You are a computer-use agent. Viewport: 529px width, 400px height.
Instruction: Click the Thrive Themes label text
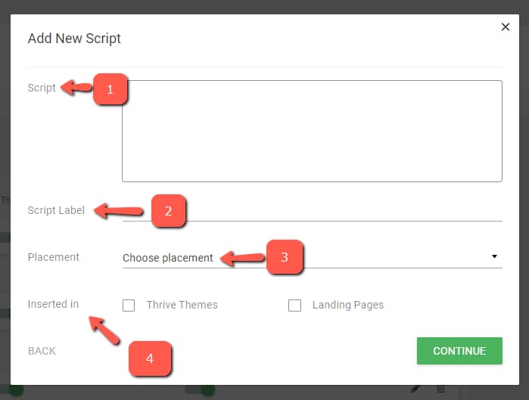click(x=182, y=305)
